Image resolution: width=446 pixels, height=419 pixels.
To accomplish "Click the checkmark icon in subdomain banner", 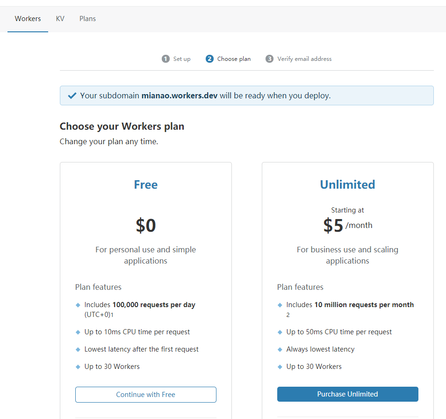I will point(72,96).
